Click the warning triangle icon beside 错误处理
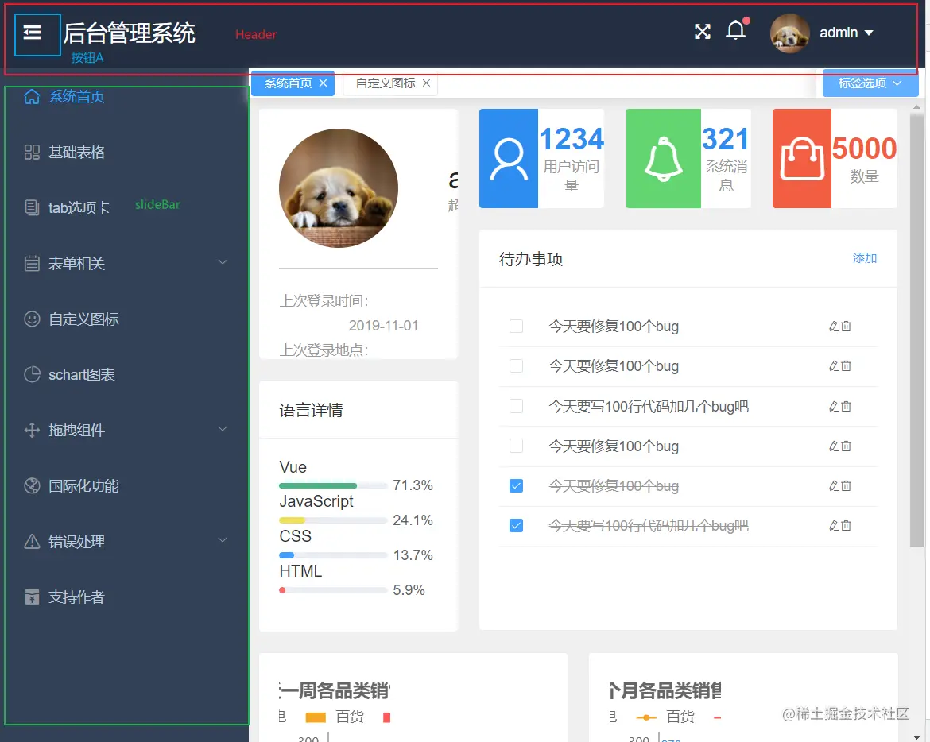 (32, 541)
